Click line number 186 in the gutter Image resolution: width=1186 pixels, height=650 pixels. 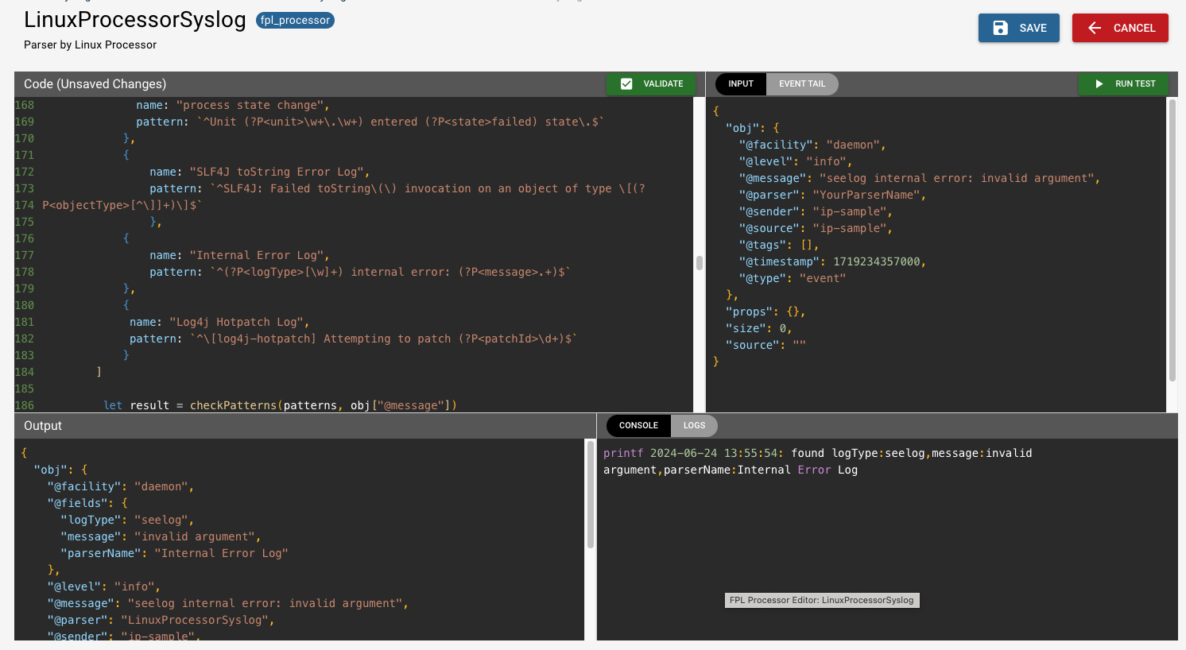pos(25,405)
